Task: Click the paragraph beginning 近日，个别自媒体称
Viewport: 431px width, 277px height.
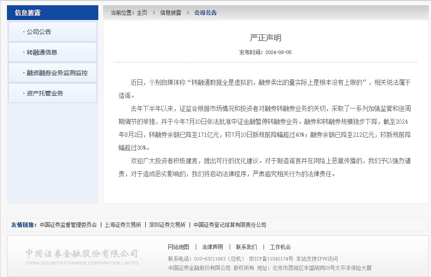Action: point(265,89)
